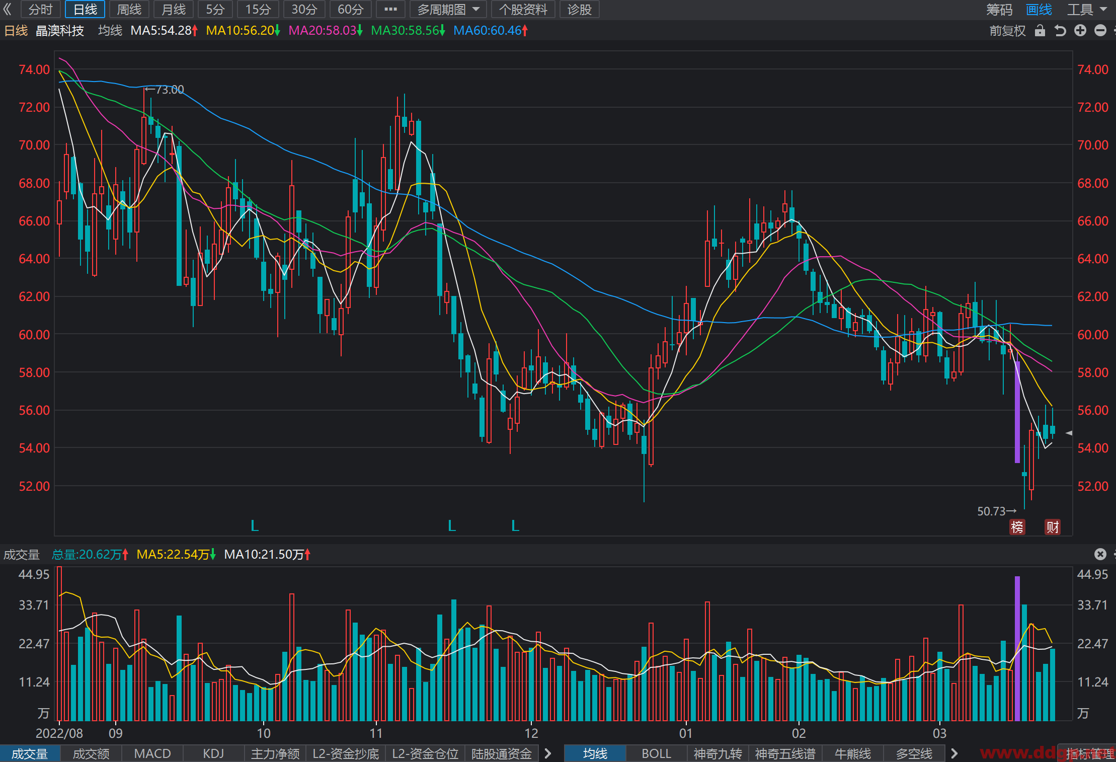Screen dimensions: 1116x762
Task: Switch to the 成交额 turnover tab
Action: (91, 753)
